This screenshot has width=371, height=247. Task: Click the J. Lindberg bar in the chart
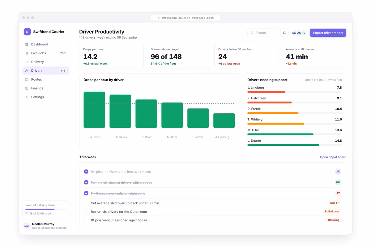point(224,120)
